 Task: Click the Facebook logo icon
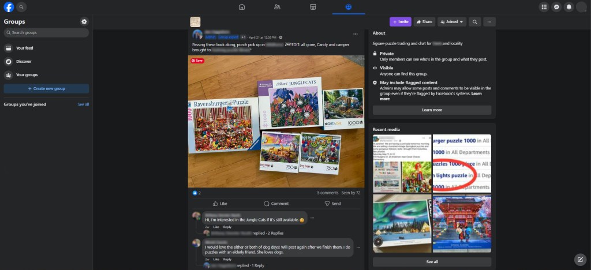click(9, 7)
